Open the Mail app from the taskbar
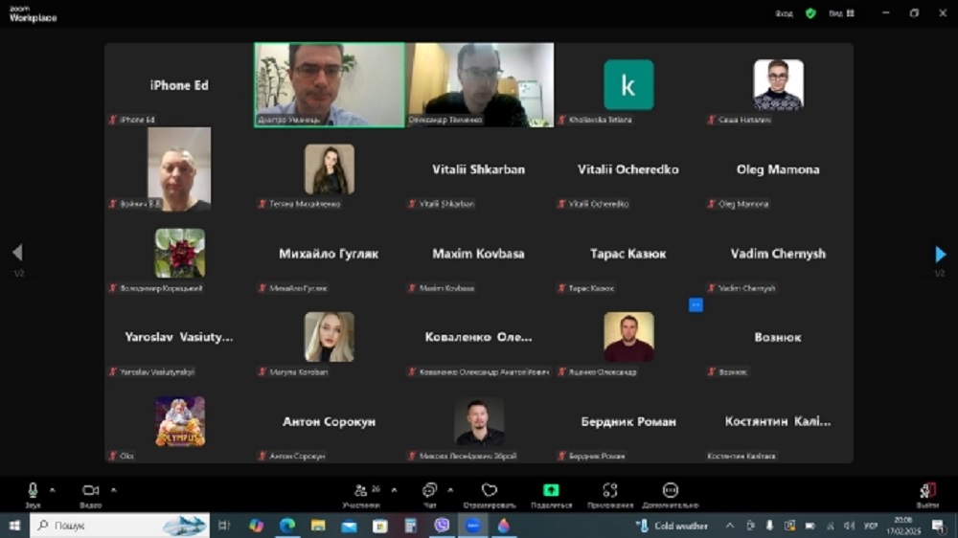 pos(349,526)
